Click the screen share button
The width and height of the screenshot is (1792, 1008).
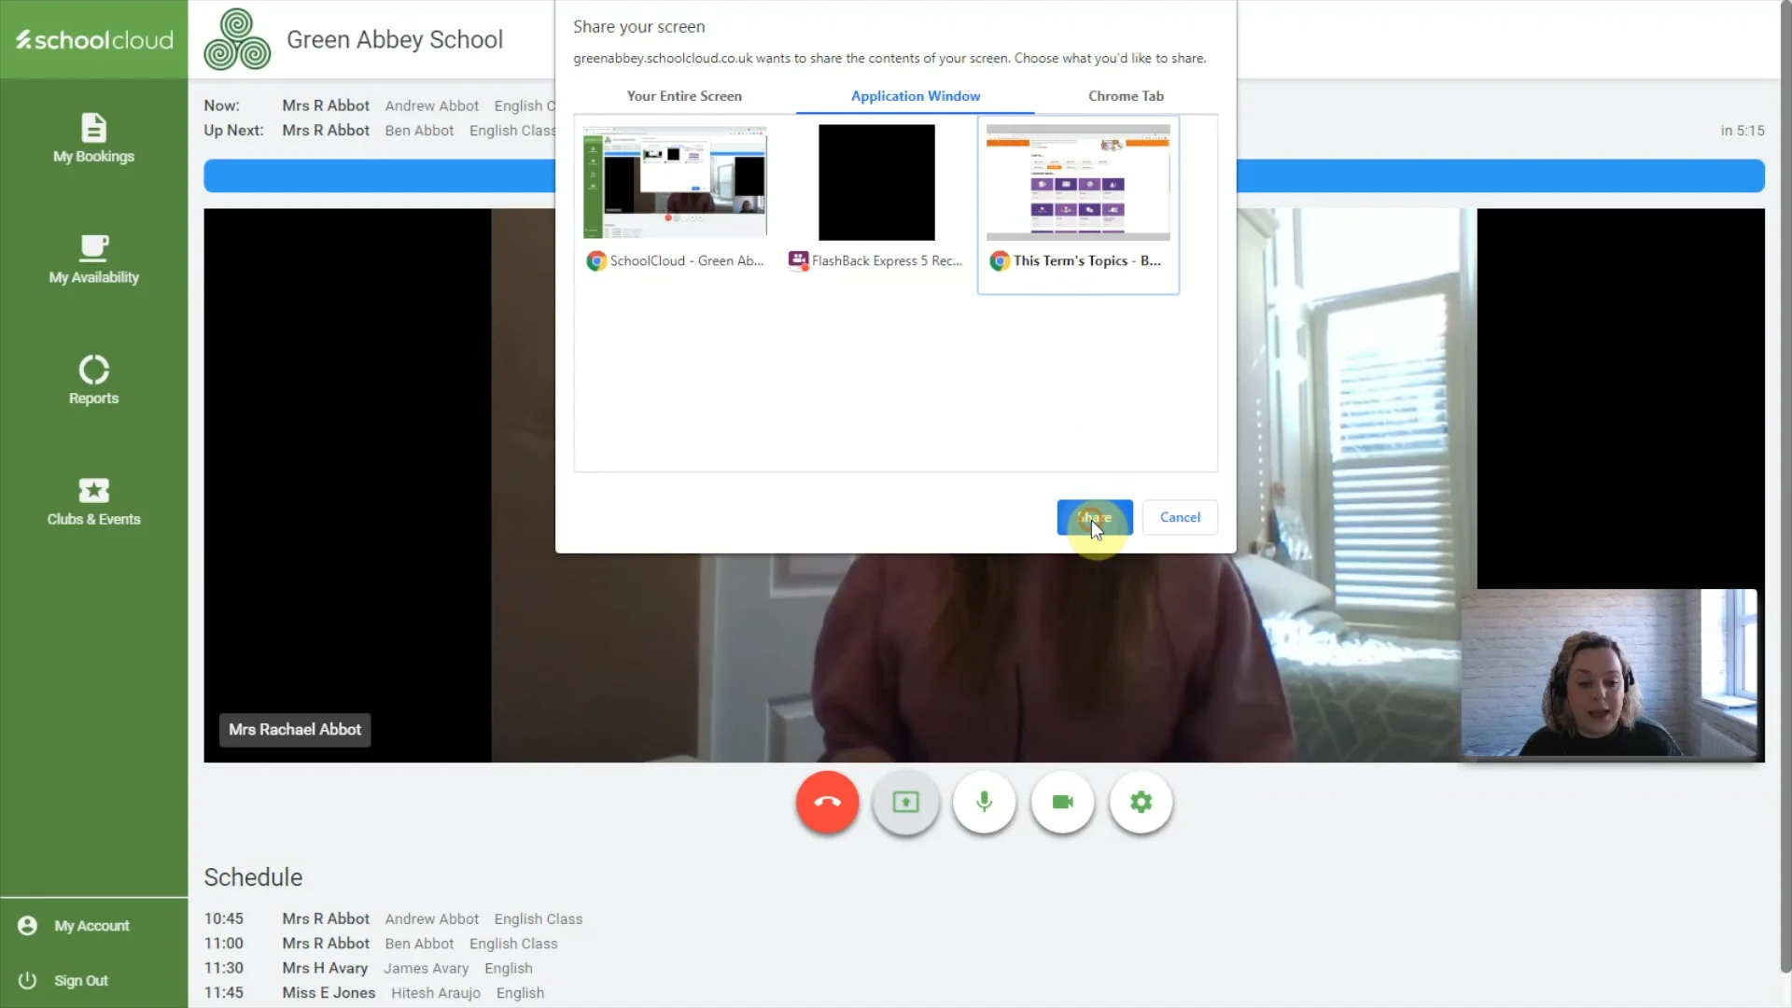pos(905,802)
